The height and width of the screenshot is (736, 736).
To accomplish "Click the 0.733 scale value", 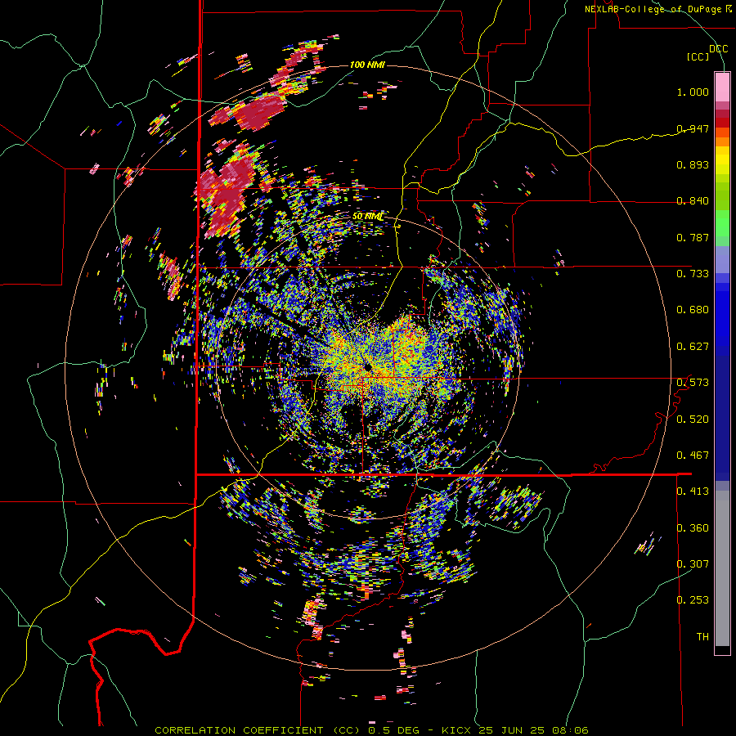I will [693, 274].
